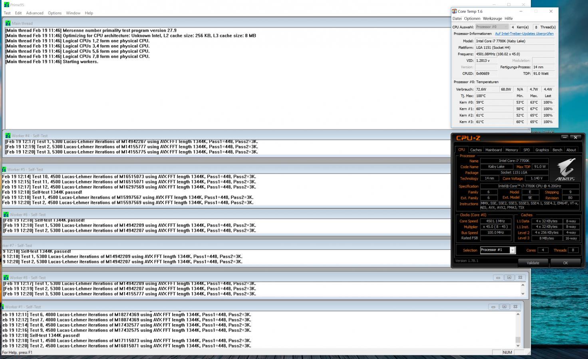
Task: Click the Core Voltage 1.140 V value in CPU-Z
Action: [536, 178]
